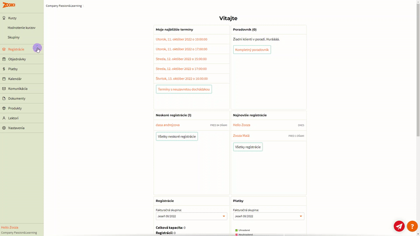420x236 pixels.
Task: Click the Kalendár calendar icon
Action: pos(4,79)
